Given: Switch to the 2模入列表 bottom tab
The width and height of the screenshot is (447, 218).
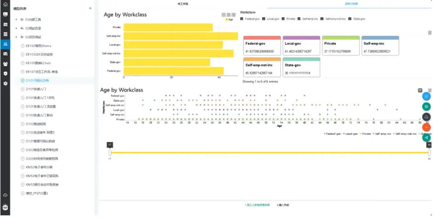Looking at the screenshot, I should [x=283, y=205].
